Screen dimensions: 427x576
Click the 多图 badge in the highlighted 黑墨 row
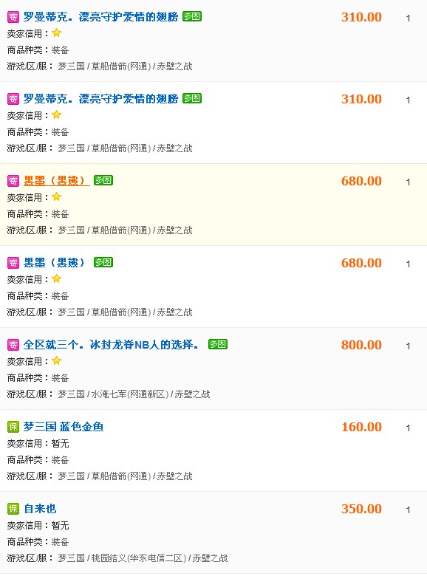click(x=103, y=180)
